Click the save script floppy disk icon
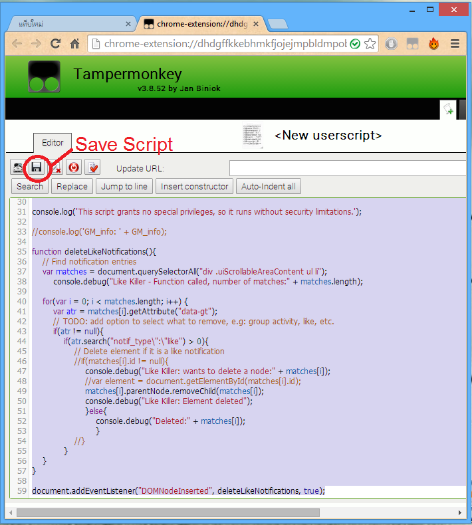The height and width of the screenshot is (525, 472). [37, 167]
